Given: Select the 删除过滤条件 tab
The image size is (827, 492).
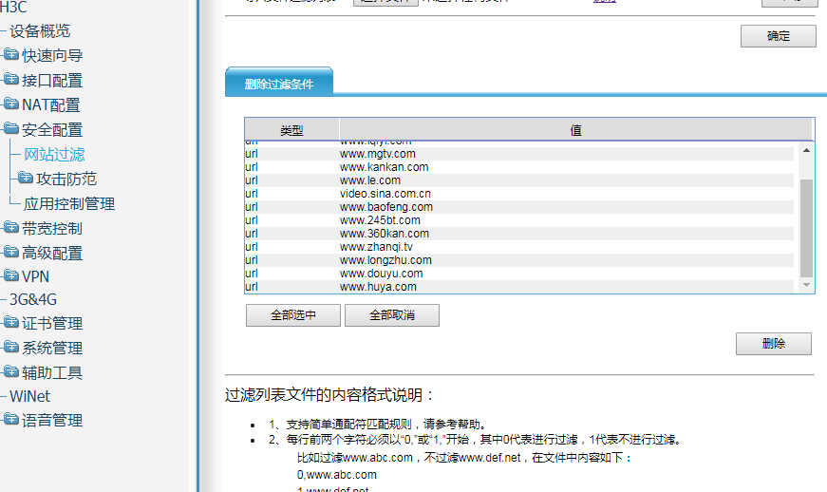Looking at the screenshot, I should [279, 84].
